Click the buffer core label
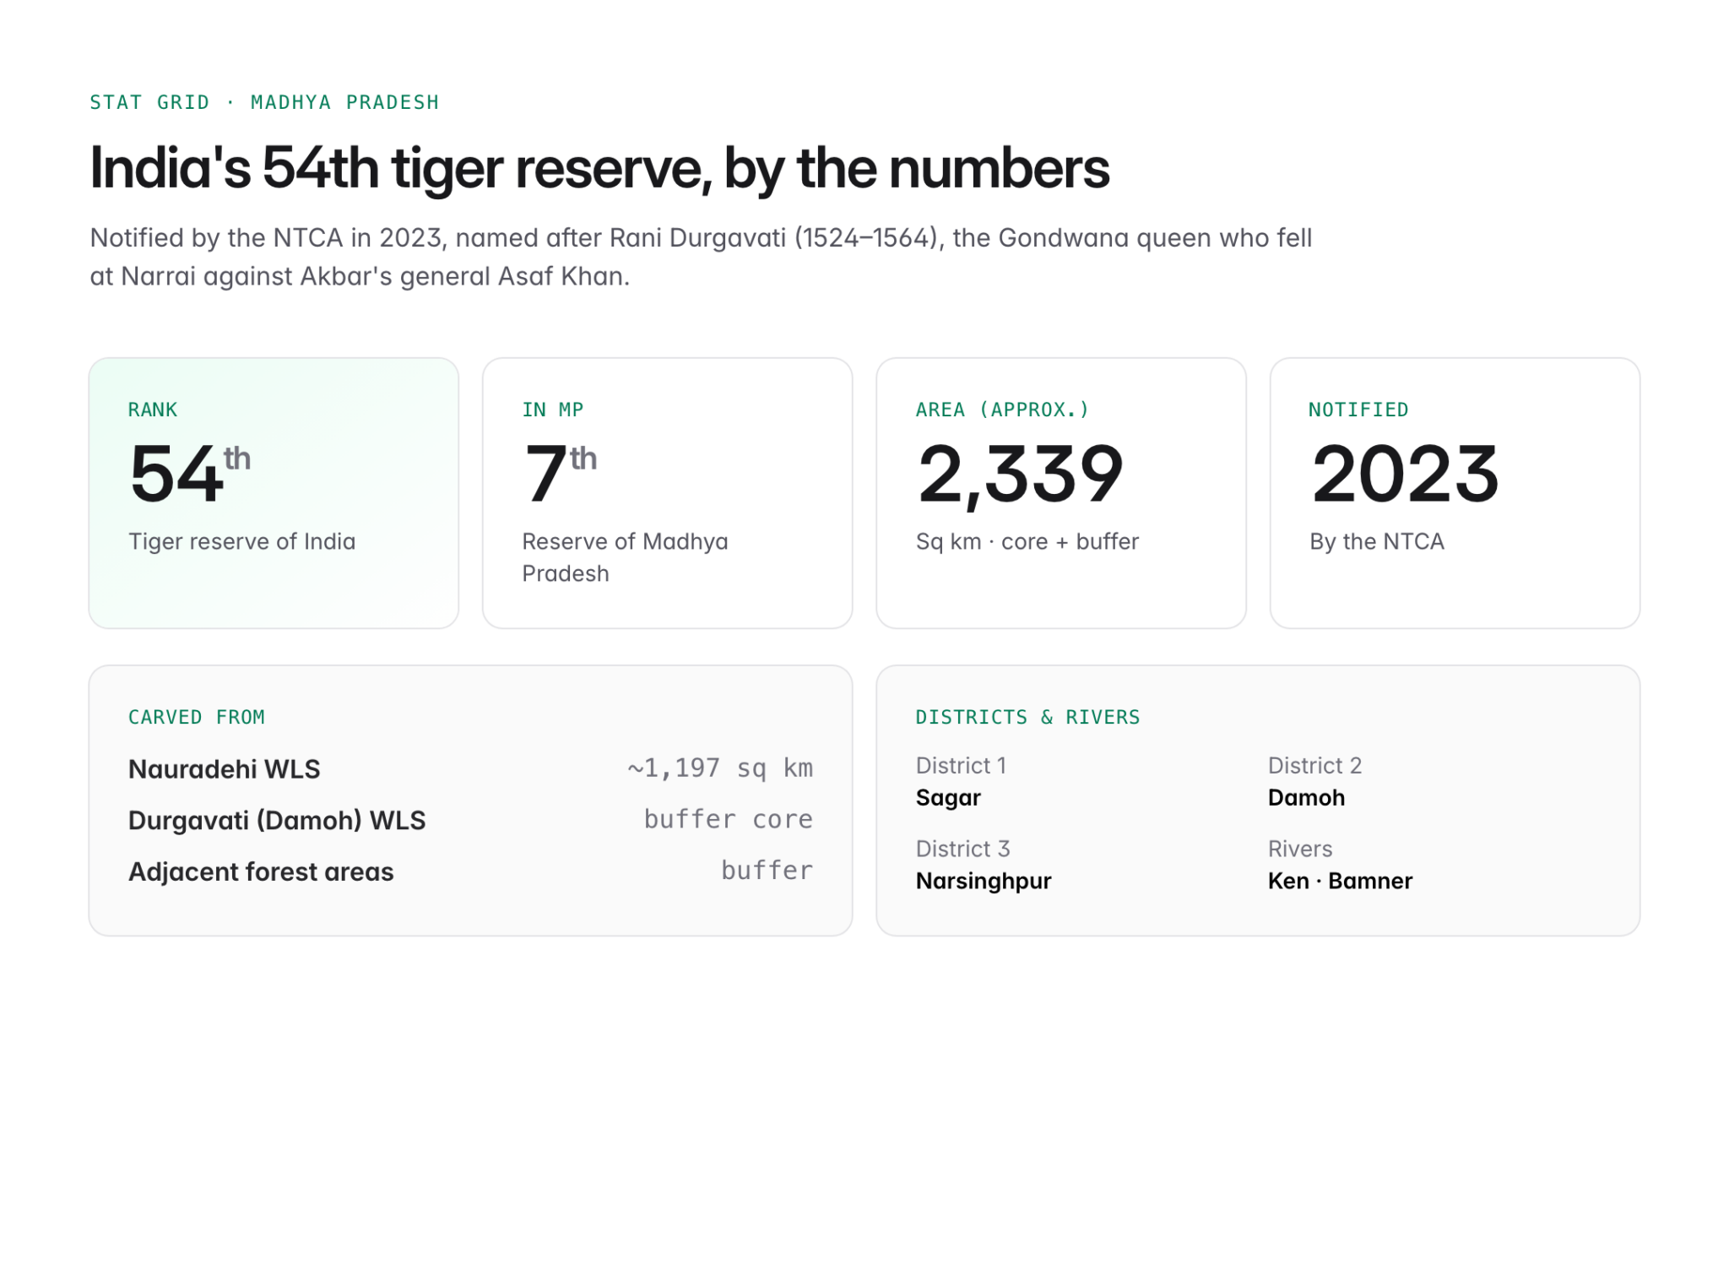 coord(729,819)
